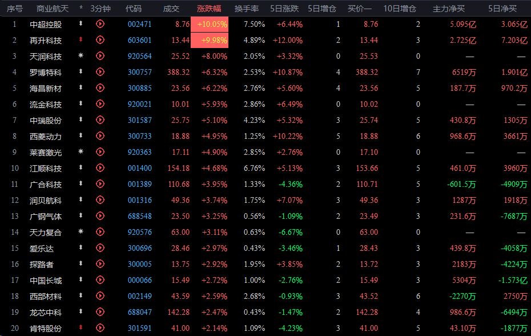Viewport: 531px width, 336px height.
Task: Sort the list by 换手率 header
Action: click(x=246, y=9)
